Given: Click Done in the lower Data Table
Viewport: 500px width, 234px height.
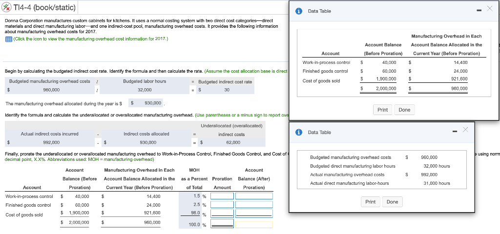Looking at the screenshot, I should click(392, 202).
